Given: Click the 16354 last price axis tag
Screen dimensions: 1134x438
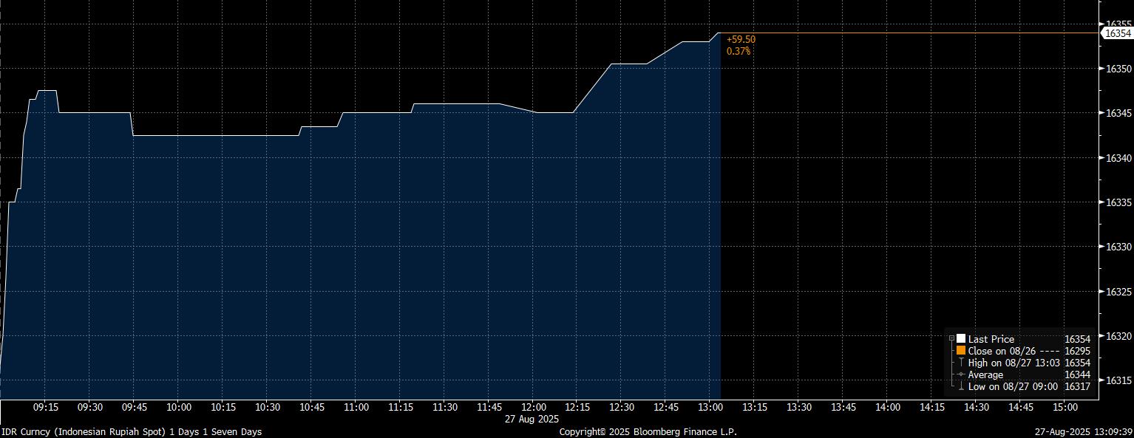Looking at the screenshot, I should [x=1117, y=33].
